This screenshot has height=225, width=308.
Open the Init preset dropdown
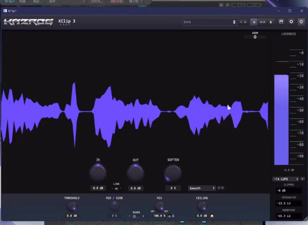pyautogui.click(x=209, y=22)
